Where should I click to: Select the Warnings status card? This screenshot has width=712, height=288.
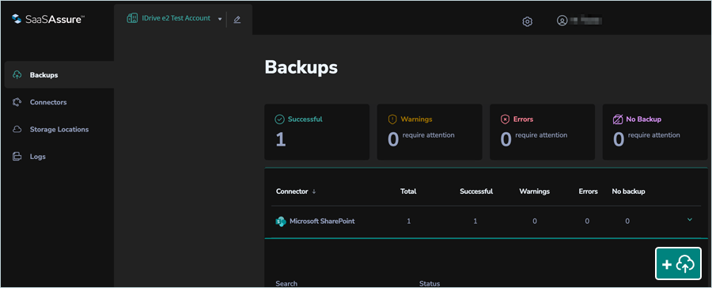(x=430, y=132)
